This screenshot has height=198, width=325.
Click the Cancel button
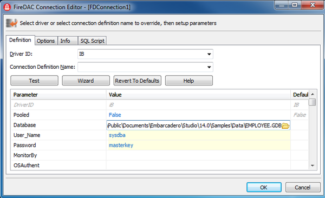[303, 187]
